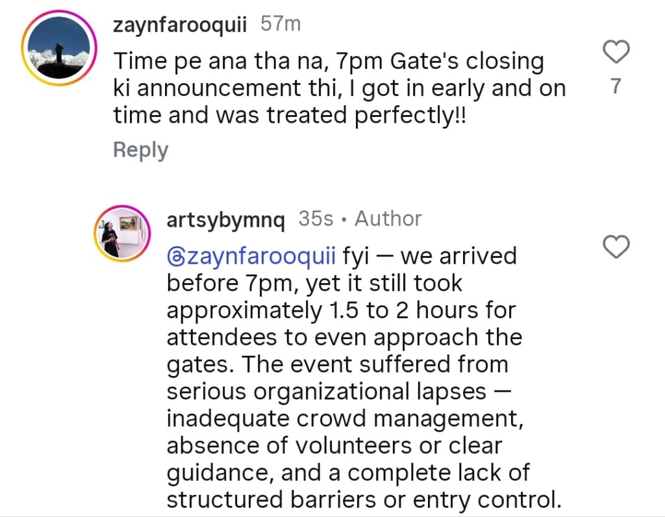Image resolution: width=665 pixels, height=517 pixels.
Task: Tap the text "inadequate crowd management"
Action: [x=344, y=419]
